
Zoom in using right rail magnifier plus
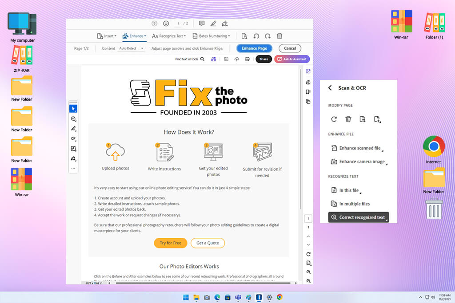click(308, 272)
